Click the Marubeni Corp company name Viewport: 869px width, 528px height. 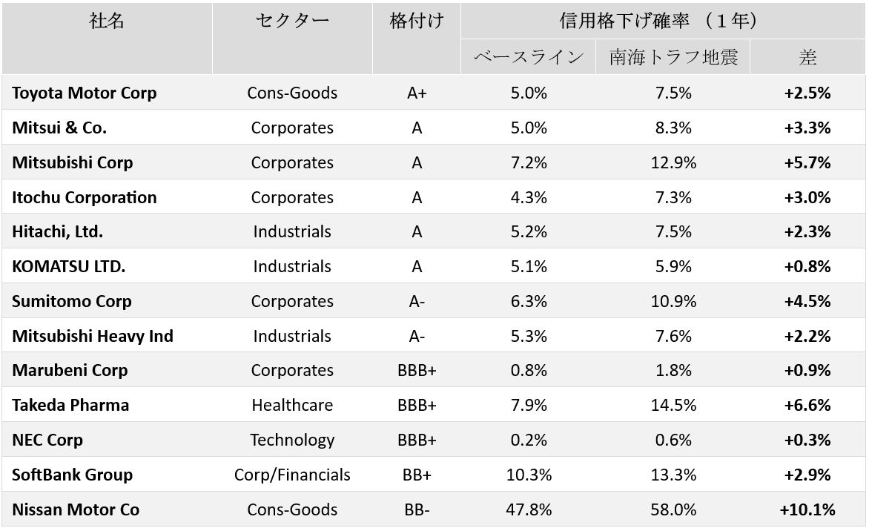[x=70, y=370]
